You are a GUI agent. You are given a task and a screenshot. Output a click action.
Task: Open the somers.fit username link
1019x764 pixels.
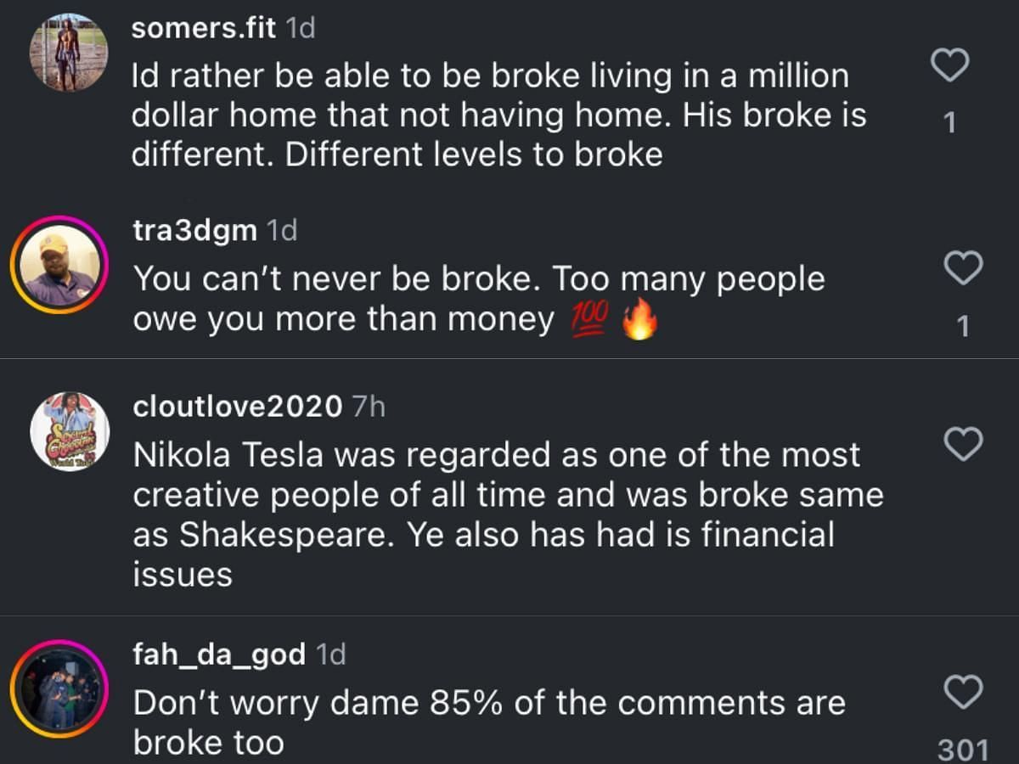tap(204, 28)
